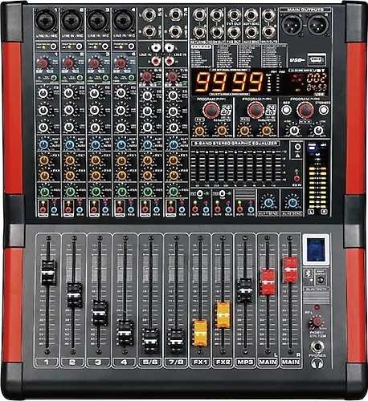Viewport: 368px width, 401px height.
Task: Click the 'MP3' fader label
Action: click(x=245, y=363)
